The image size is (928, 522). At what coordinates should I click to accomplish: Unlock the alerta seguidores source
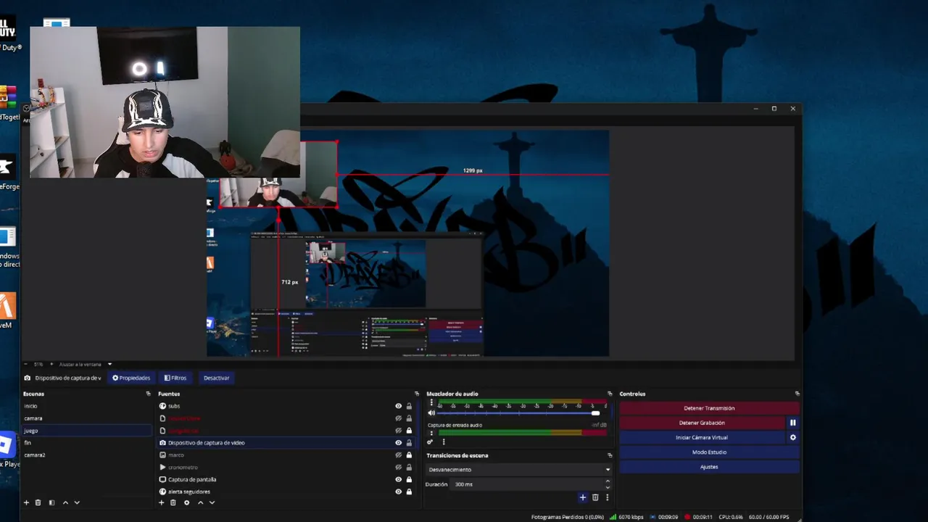(409, 492)
